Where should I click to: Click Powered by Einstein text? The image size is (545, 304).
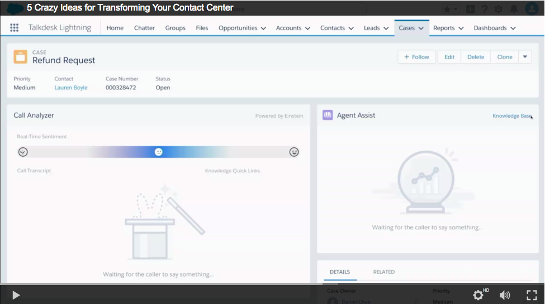[x=279, y=115]
